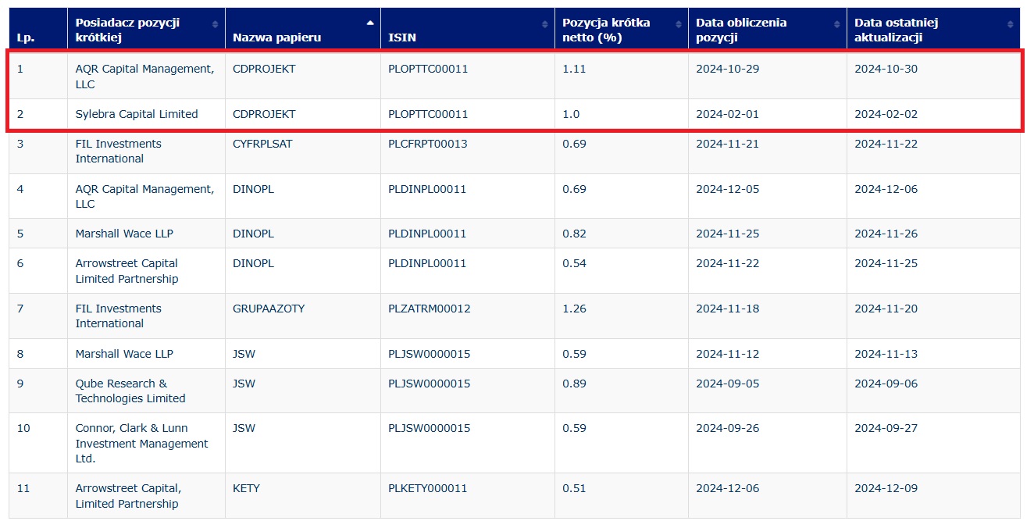Click Connor, Clark & Lunn Investment Management Ltd.
The width and height of the screenshot is (1034, 521).
[142, 444]
